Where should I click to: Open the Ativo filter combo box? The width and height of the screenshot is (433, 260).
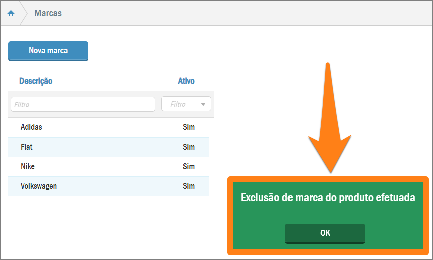tap(181, 104)
